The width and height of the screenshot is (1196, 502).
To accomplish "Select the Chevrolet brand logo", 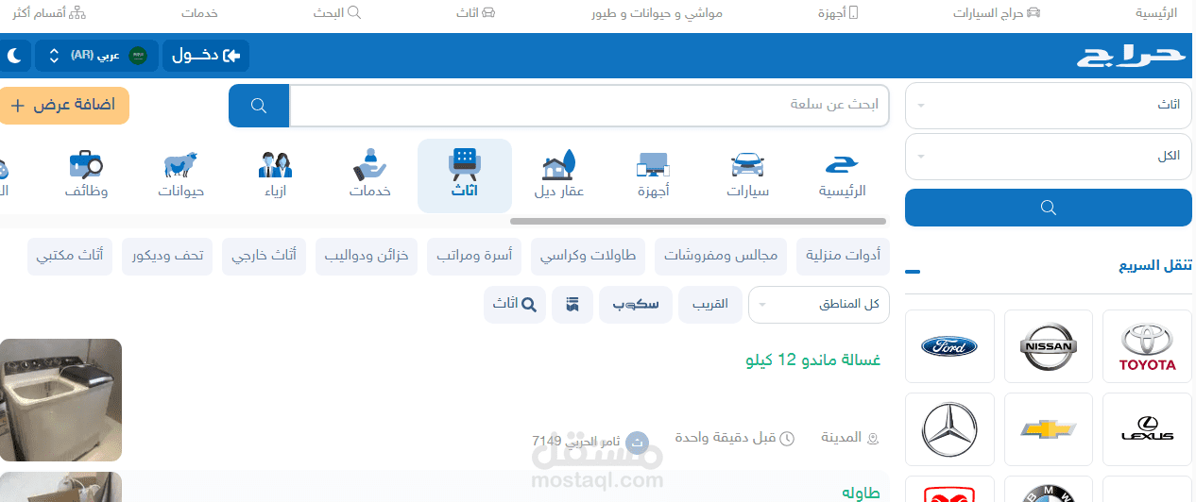I will click(1049, 429).
